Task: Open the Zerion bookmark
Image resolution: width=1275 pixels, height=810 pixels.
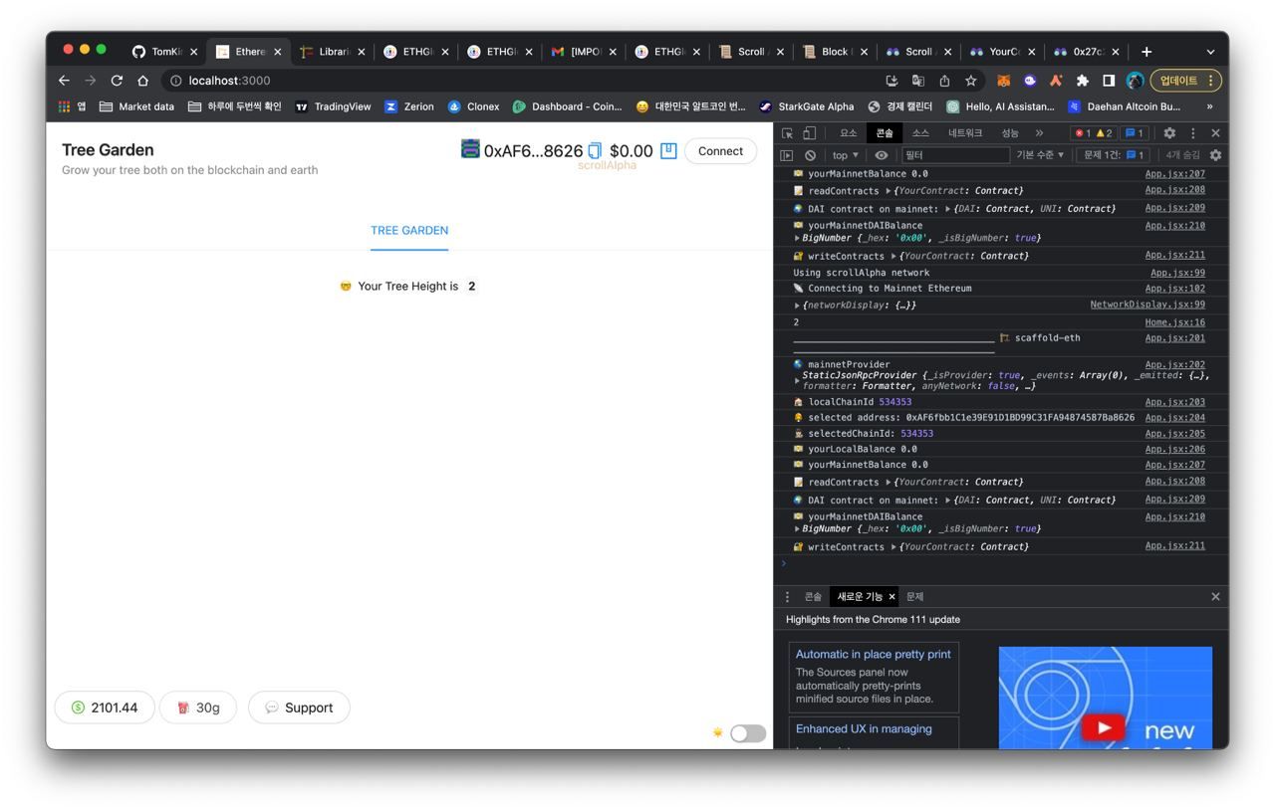Action: [409, 106]
